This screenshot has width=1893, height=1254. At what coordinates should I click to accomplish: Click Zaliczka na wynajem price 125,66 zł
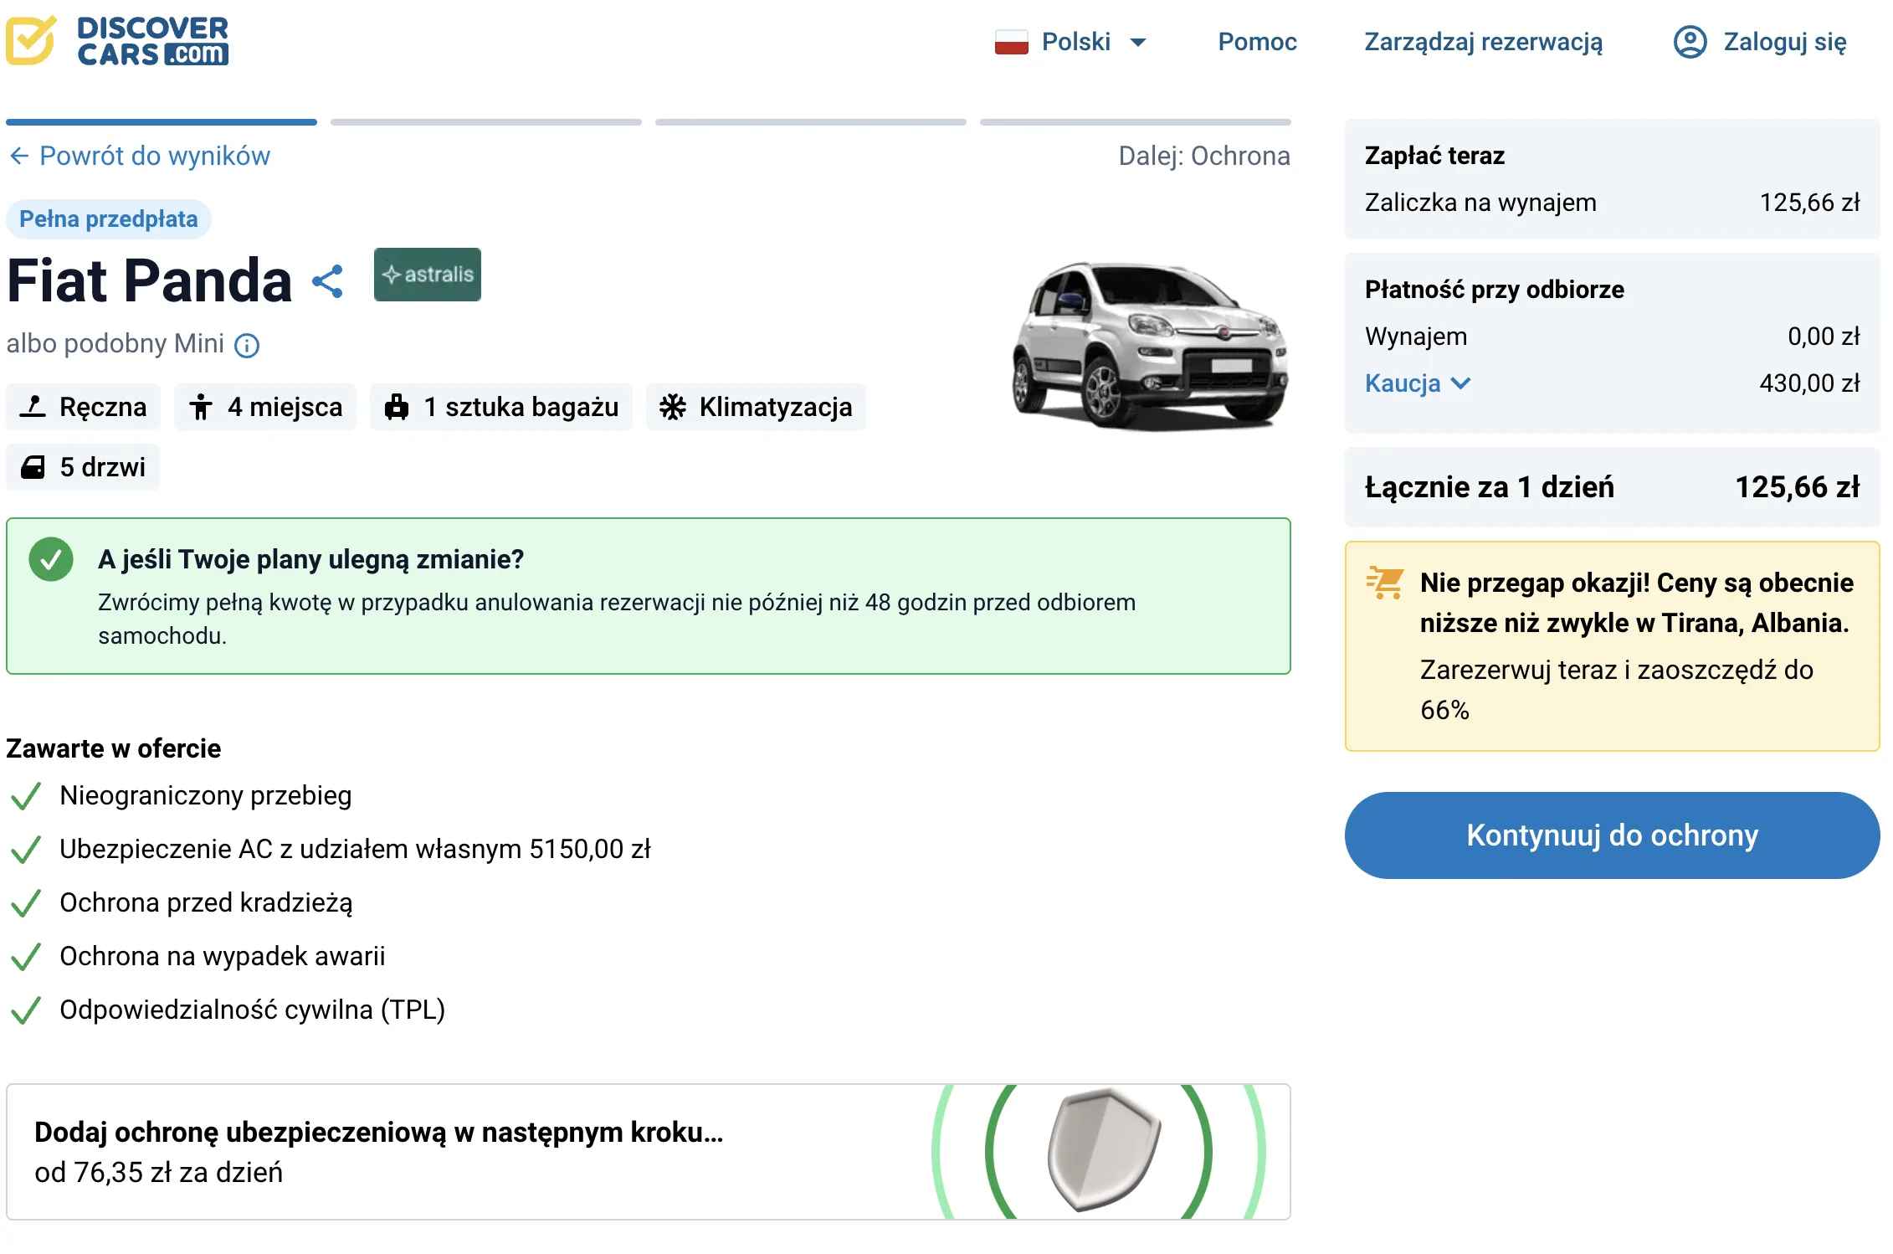[1809, 203]
